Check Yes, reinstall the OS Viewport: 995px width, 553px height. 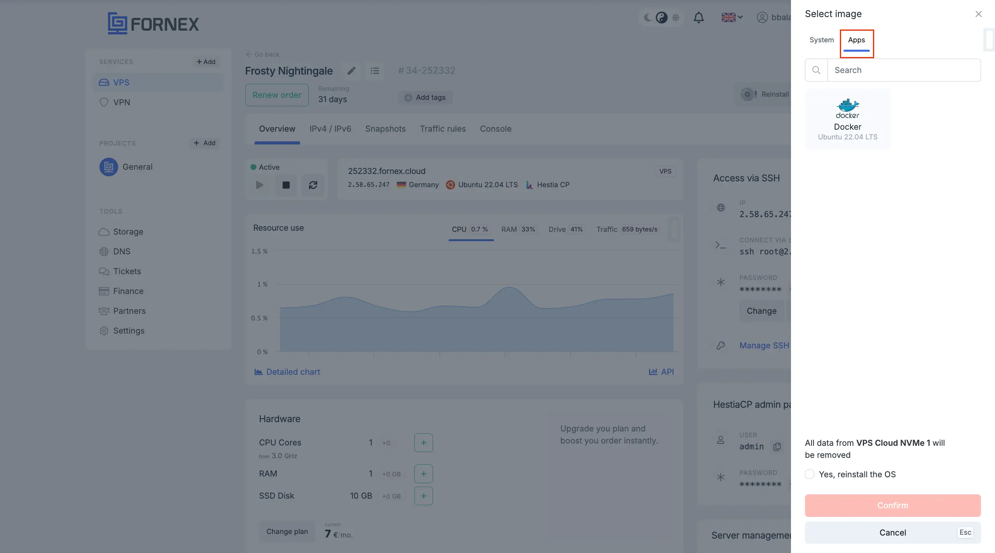[810, 474]
